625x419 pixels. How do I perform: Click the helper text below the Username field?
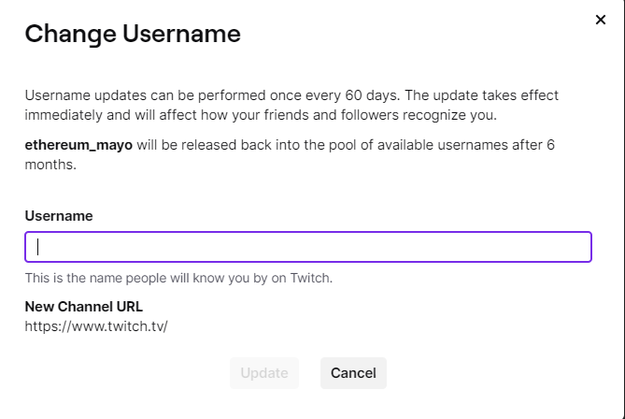pyautogui.click(x=178, y=278)
